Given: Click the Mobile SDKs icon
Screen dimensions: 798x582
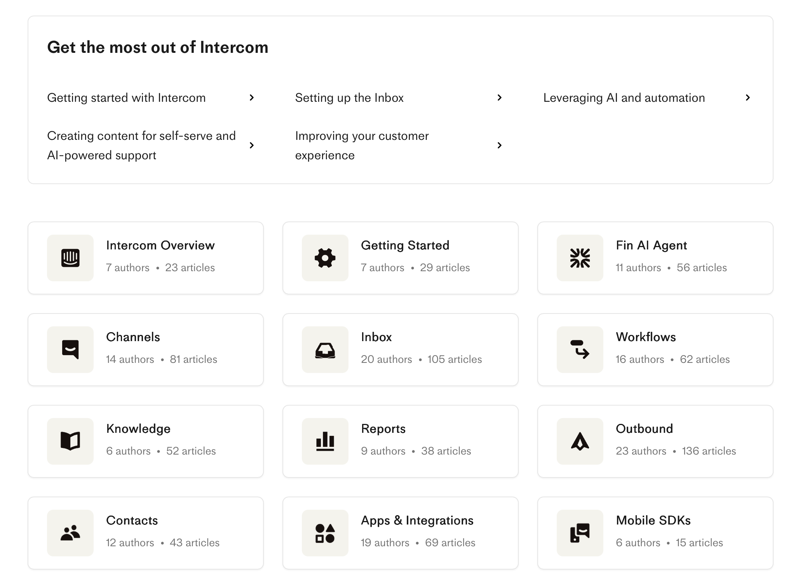Looking at the screenshot, I should click(580, 533).
